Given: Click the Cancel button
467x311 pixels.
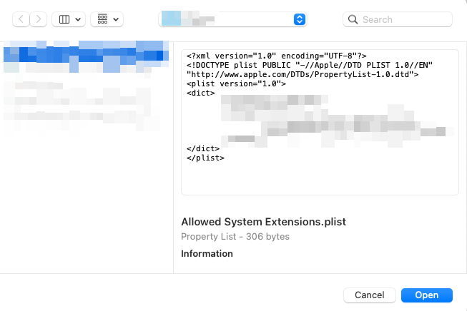Looking at the screenshot, I should click(370, 295).
